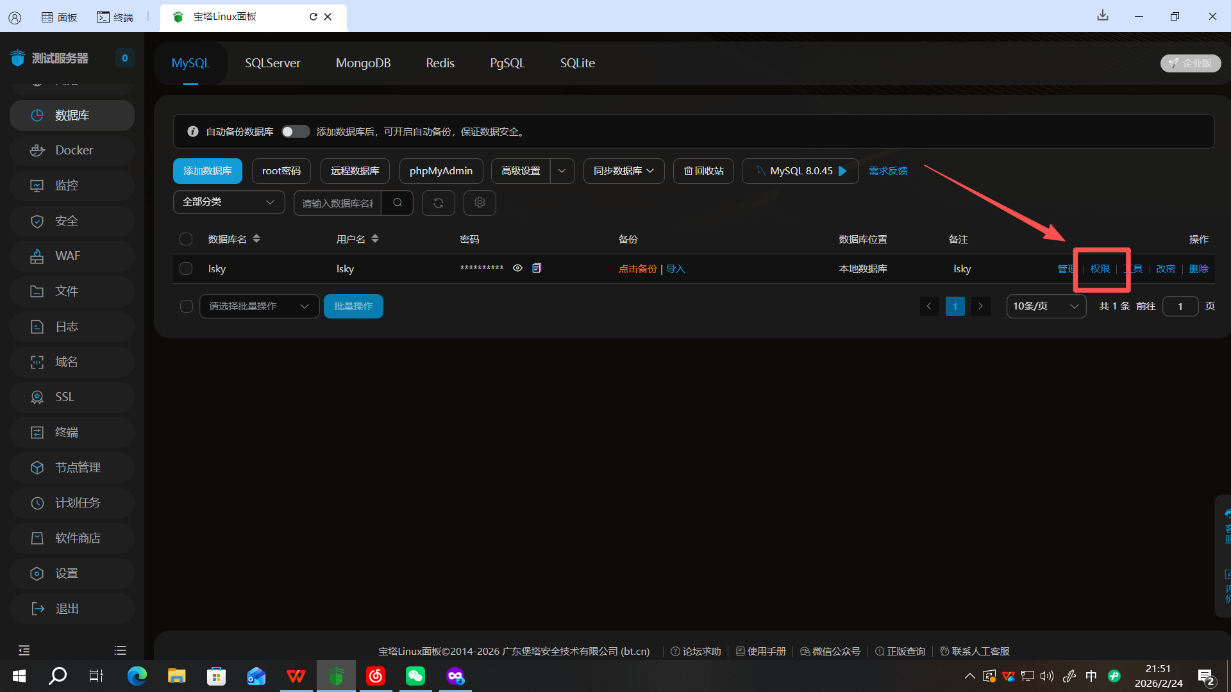This screenshot has height=692, width=1231.
Task: Copy the lsky database password
Action: [x=537, y=268]
